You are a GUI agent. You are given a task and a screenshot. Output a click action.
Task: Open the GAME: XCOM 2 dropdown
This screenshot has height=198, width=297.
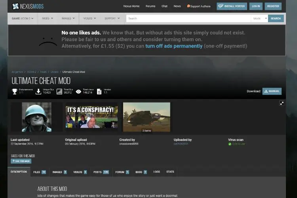coord(23,18)
